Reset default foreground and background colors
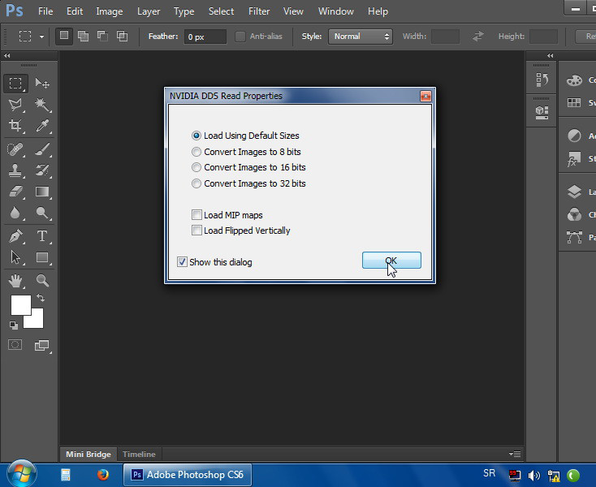The height and width of the screenshot is (487, 596). click(x=14, y=325)
